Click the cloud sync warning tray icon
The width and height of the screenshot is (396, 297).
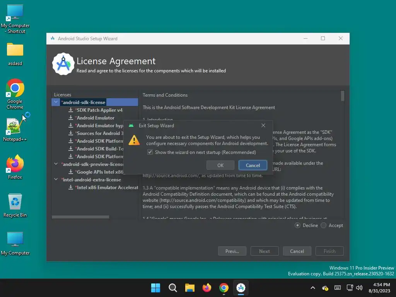tap(325, 288)
